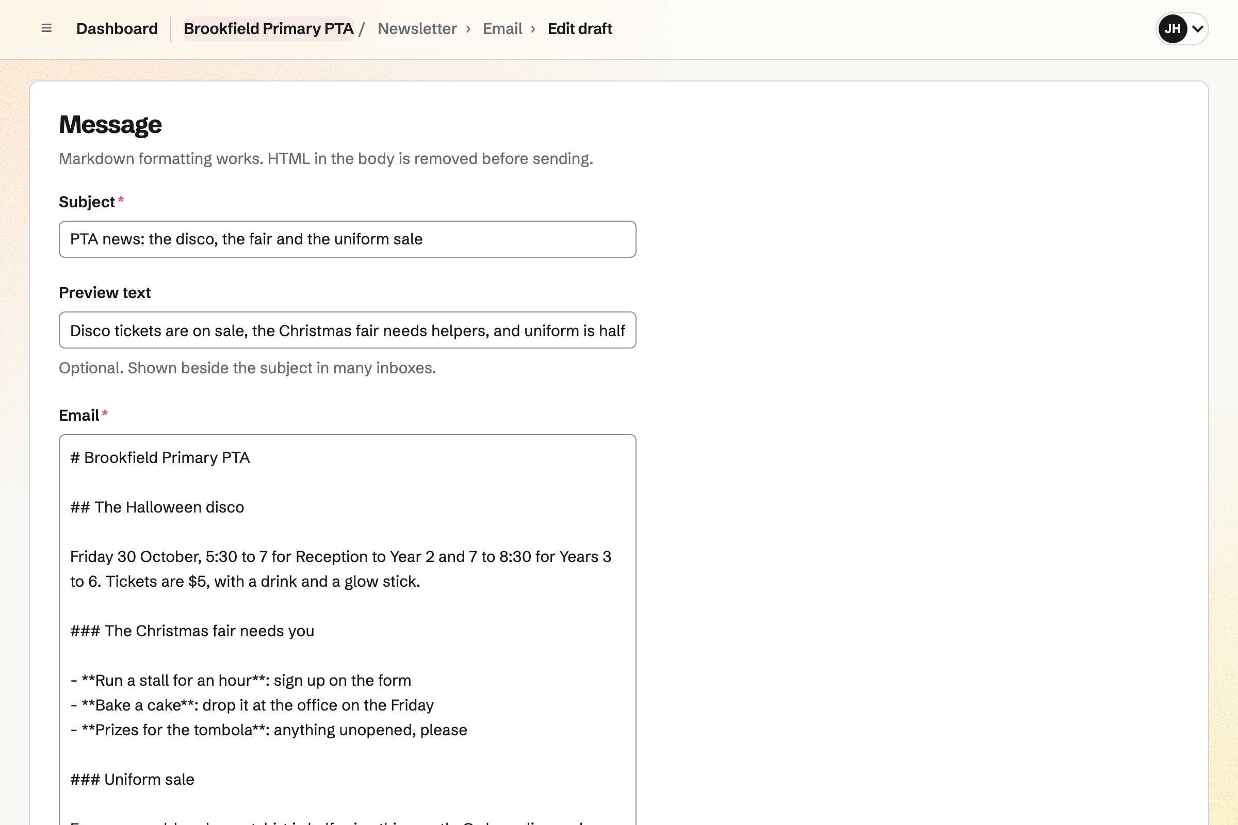Place the cursor on '## The Halloween disco' line
Viewport: 1238px width, 825px height.
click(157, 507)
